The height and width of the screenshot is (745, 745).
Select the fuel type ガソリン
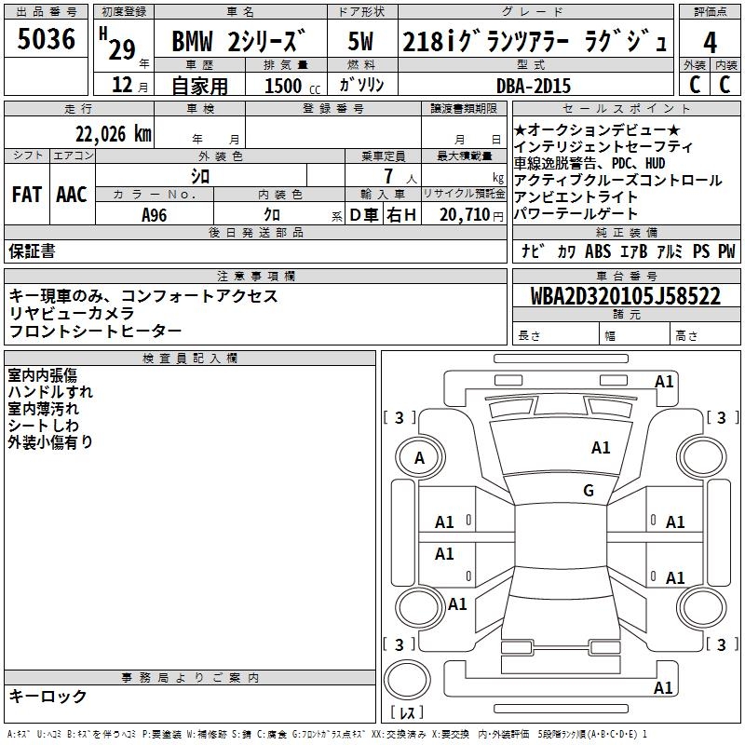click(361, 85)
